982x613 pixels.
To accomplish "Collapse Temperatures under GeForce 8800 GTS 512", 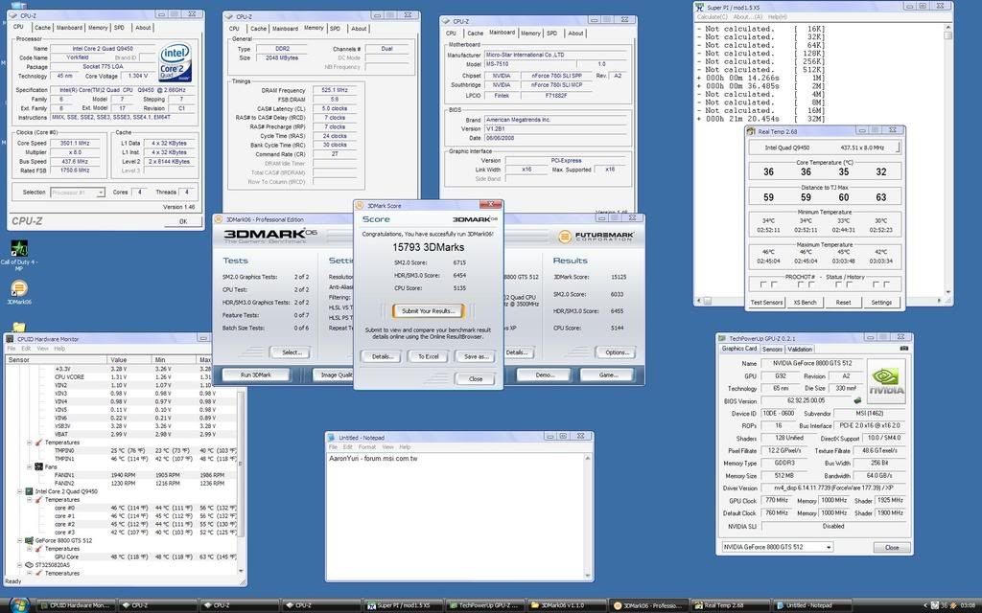I will coord(30,549).
